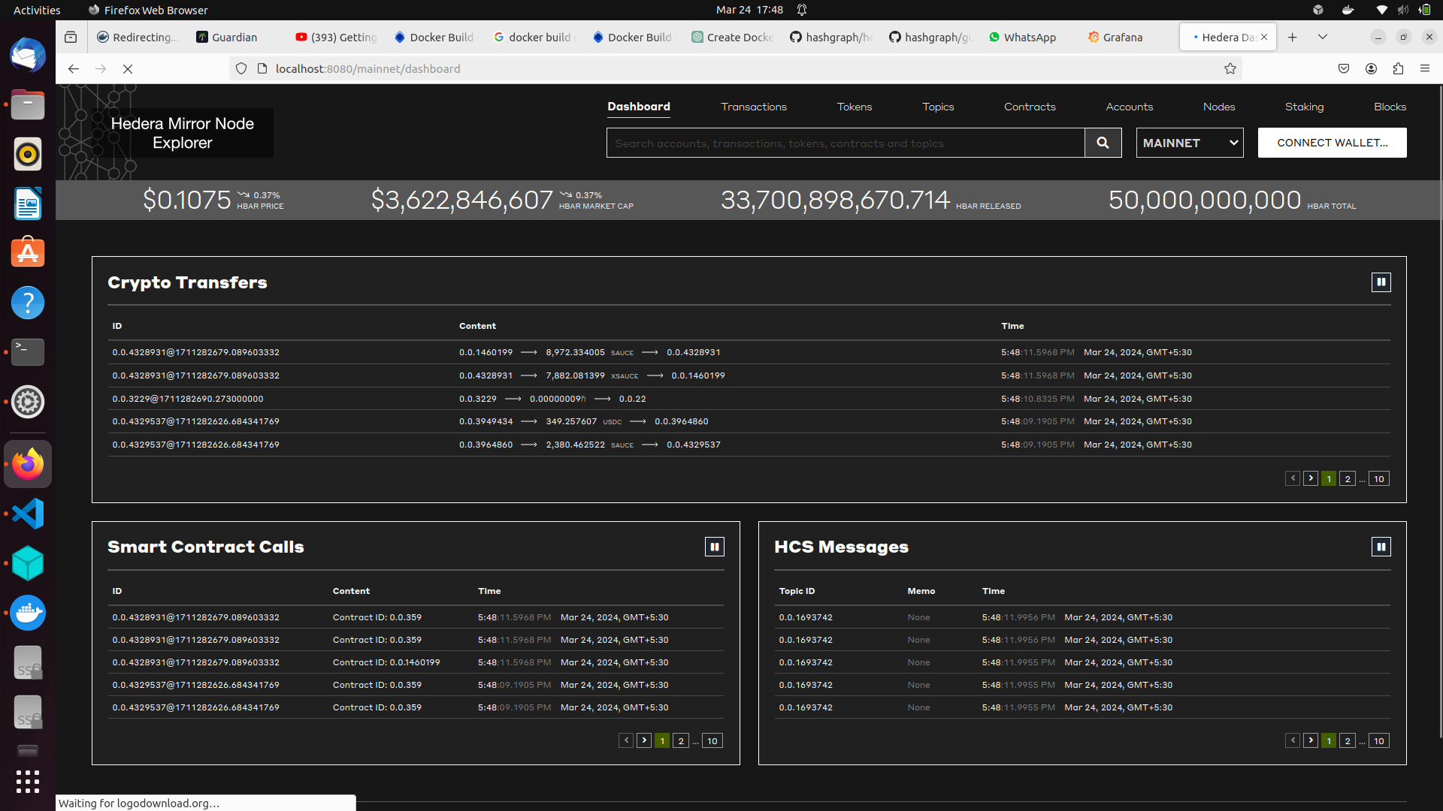
Task: Click the Save to Pocket icon
Action: point(1344,68)
